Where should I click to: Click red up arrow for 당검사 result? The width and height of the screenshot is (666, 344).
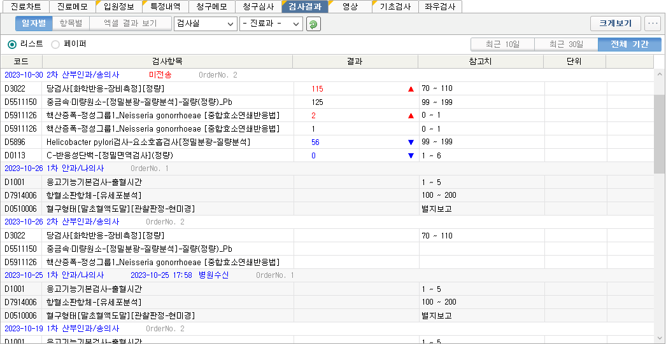click(x=411, y=89)
